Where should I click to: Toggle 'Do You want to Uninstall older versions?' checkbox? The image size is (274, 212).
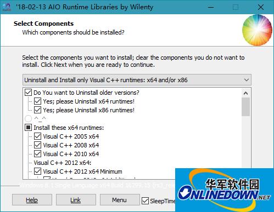point(28,93)
